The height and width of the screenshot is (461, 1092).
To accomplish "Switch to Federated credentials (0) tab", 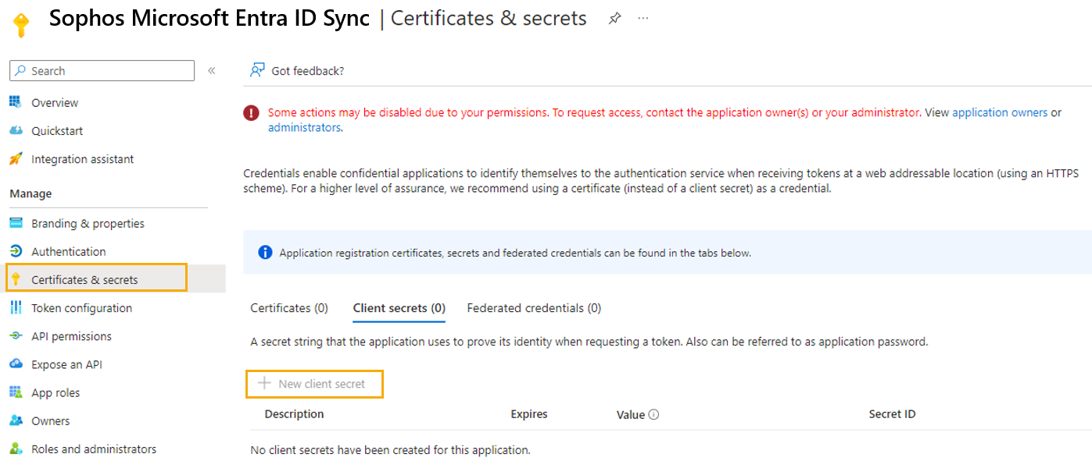I will [534, 308].
